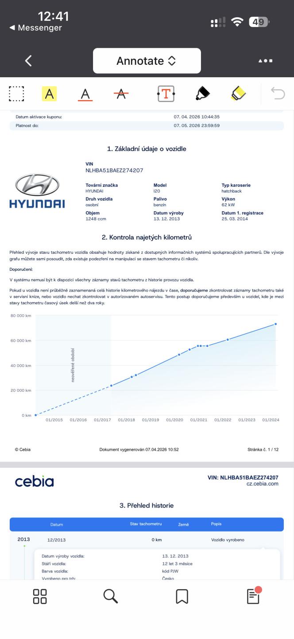Select the text box tool
Screen dimensions: 294x639
click(x=166, y=94)
